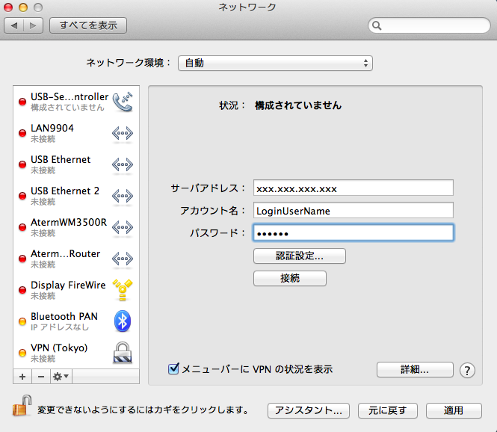The width and height of the screenshot is (497, 432).
Task: Focus the サーバアドレス input field
Action: point(354,188)
